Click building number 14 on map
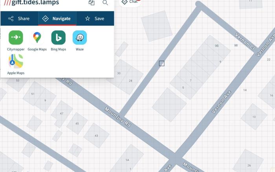This screenshot has height=172, width=275. (x=245, y=90)
